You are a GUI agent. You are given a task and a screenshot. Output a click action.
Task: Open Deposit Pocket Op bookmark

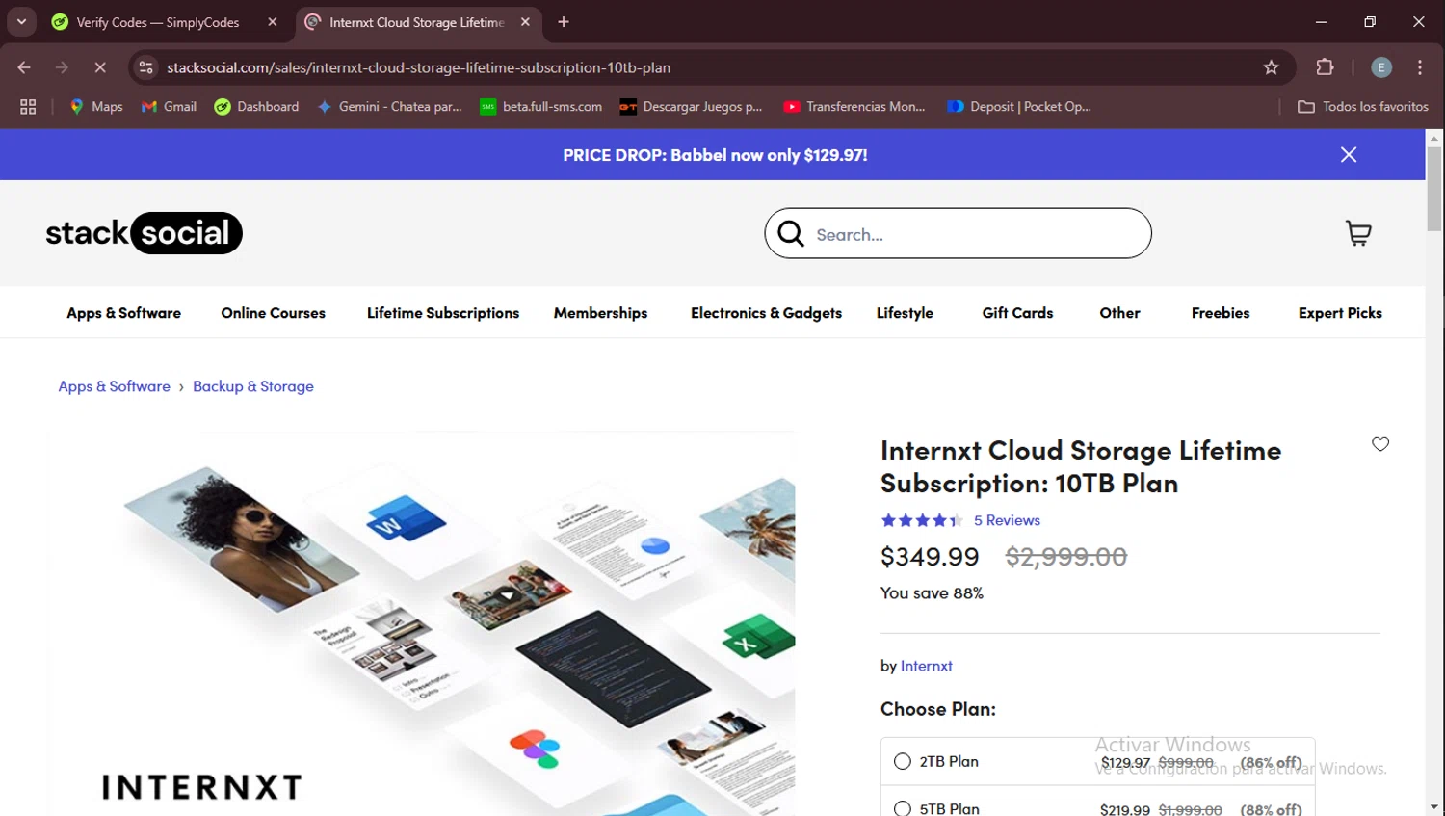(1019, 107)
